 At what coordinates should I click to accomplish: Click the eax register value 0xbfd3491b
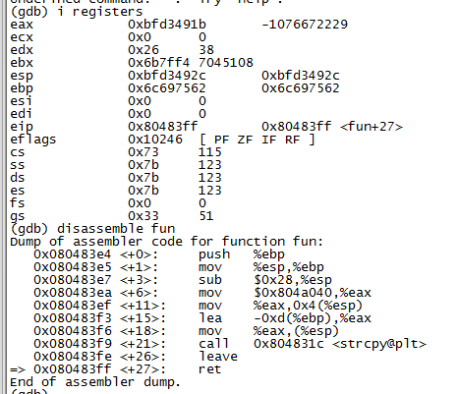pos(167,25)
